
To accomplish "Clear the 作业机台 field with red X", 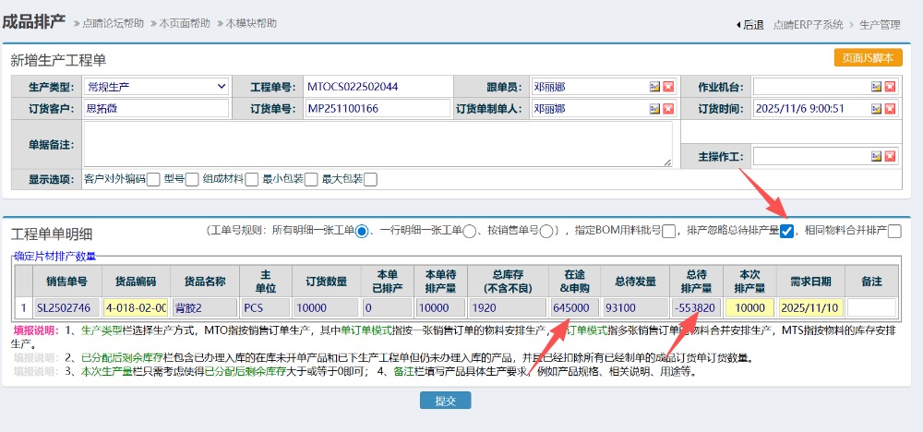I will 890,87.
